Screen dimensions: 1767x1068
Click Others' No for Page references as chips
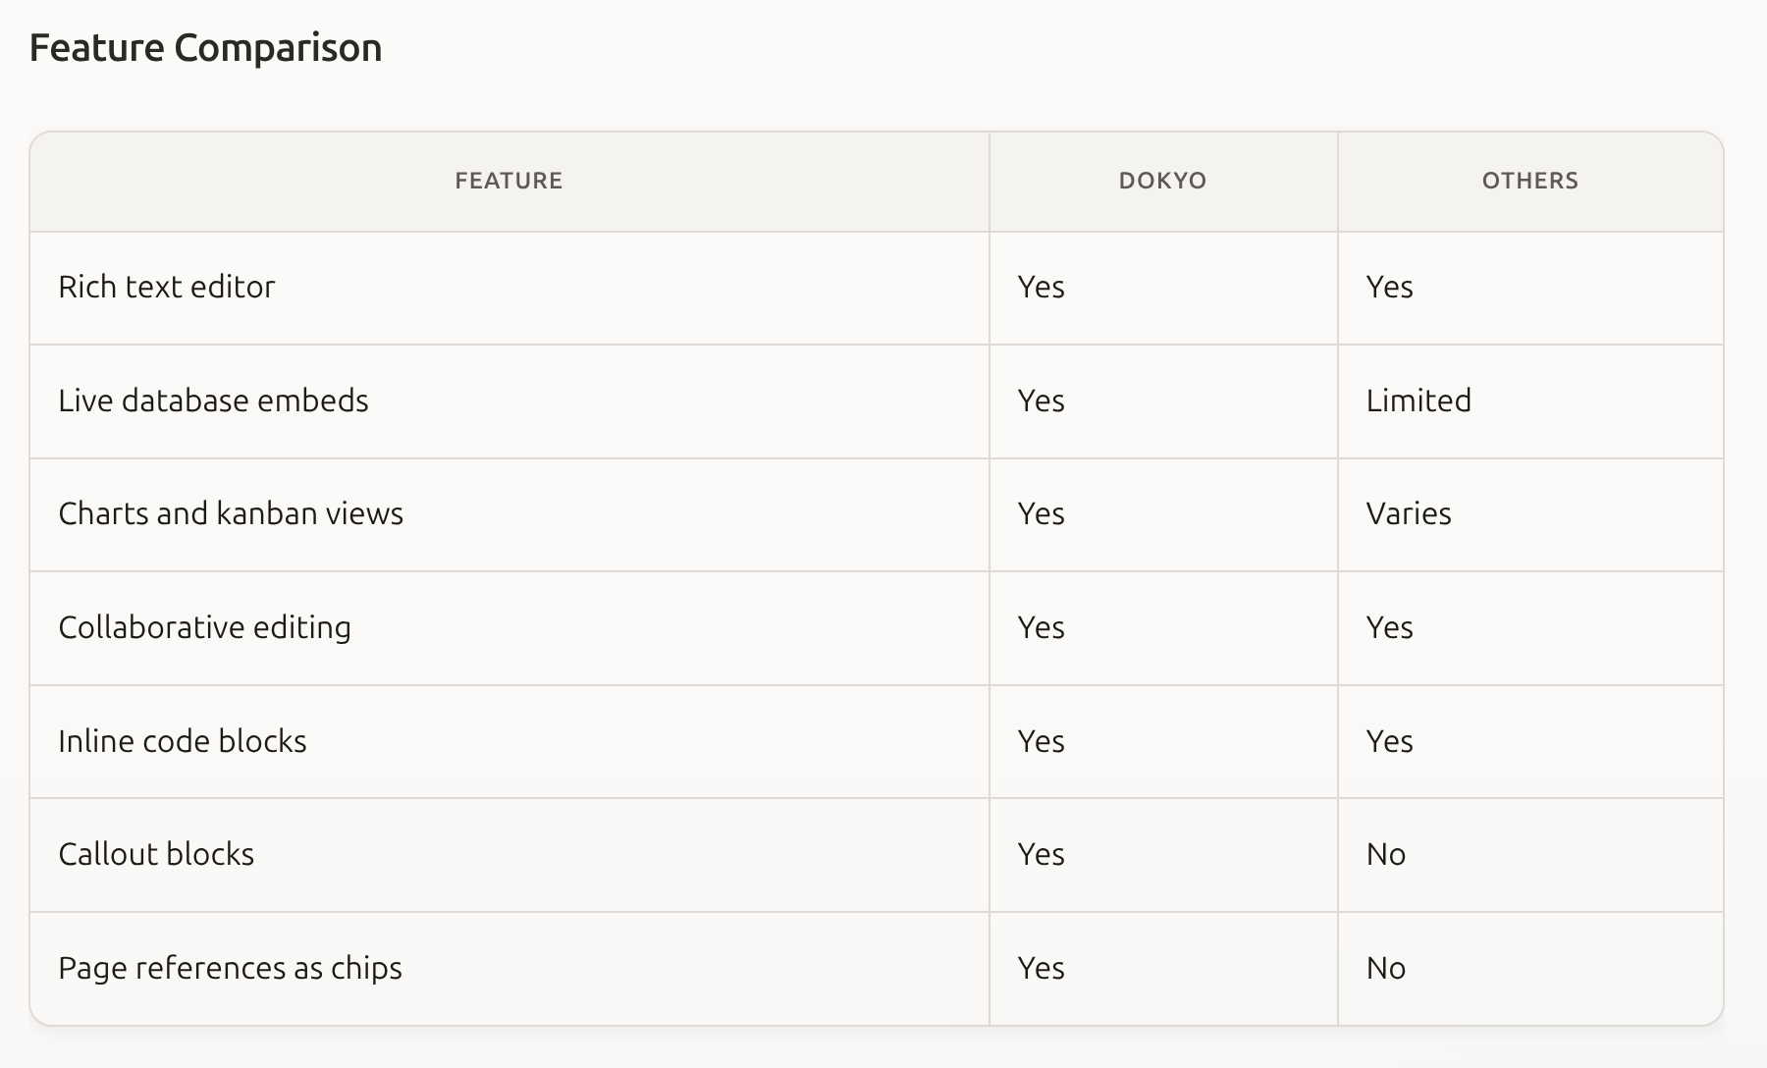click(x=1530, y=969)
